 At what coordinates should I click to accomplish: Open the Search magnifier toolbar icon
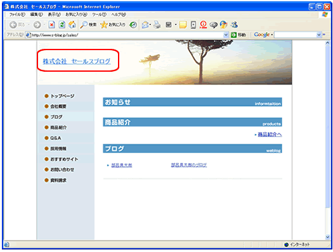point(84,25)
